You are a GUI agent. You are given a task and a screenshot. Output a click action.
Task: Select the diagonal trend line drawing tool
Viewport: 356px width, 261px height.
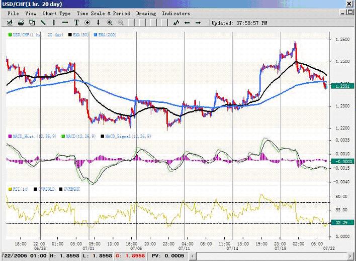click(x=43, y=23)
